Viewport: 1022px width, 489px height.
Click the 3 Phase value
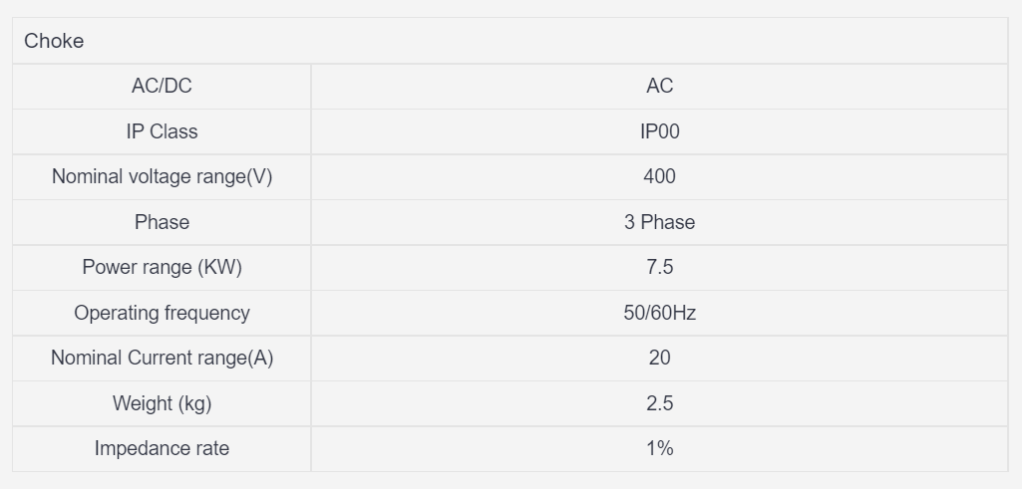click(x=659, y=222)
